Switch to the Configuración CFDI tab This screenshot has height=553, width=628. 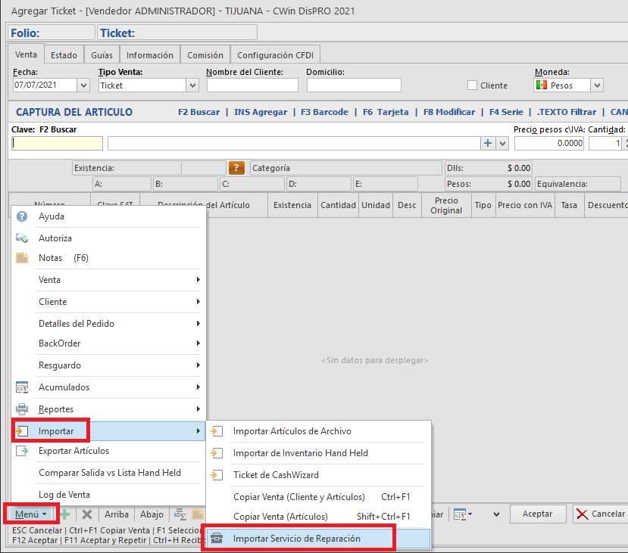275,55
